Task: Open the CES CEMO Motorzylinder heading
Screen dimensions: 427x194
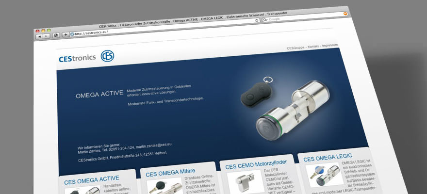Action: point(256,163)
